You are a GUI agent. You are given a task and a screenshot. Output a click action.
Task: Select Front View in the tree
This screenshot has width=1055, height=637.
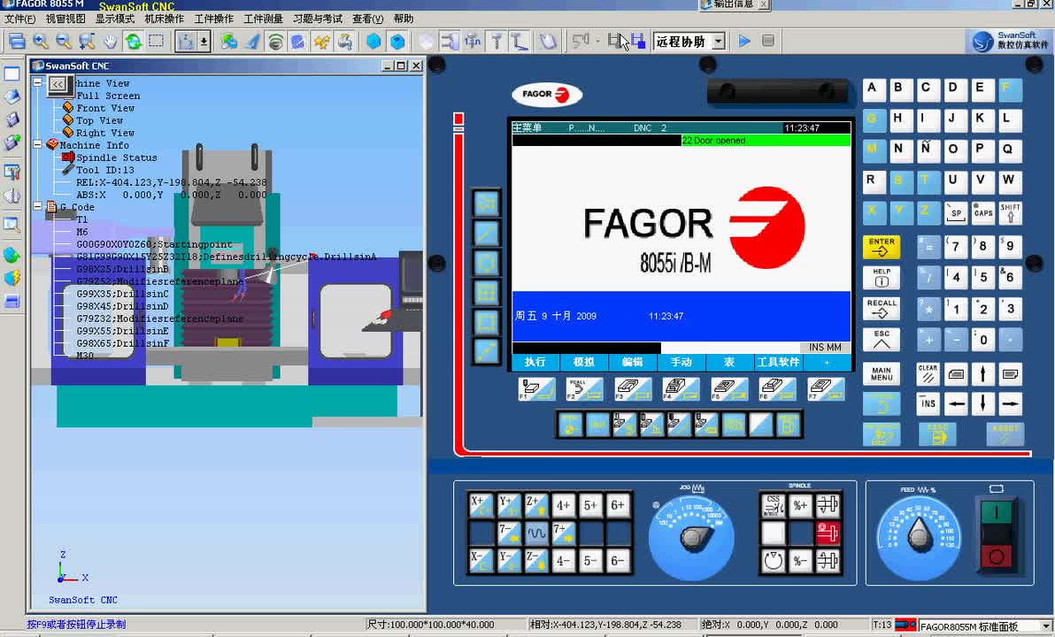tap(105, 108)
